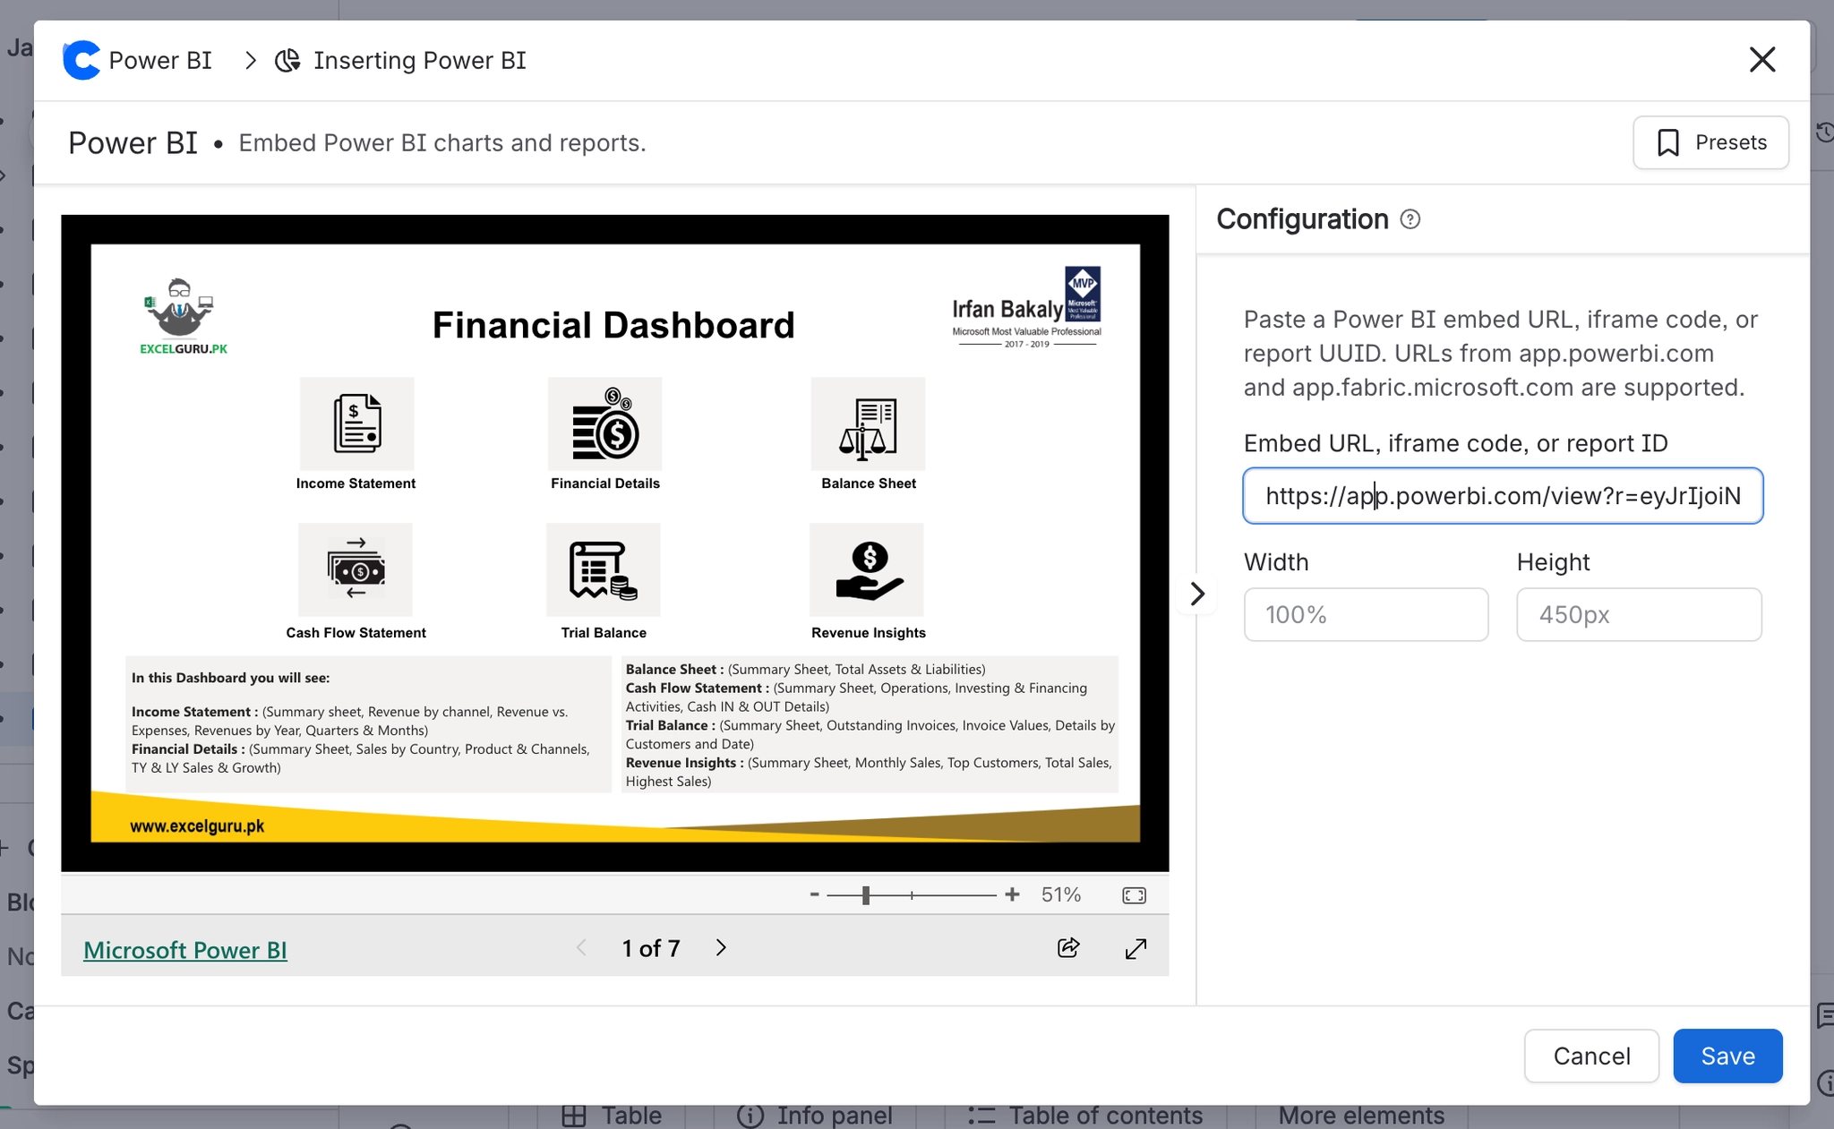The height and width of the screenshot is (1129, 1834).
Task: Click the Irfan Bakaly name text
Action: point(1007,310)
